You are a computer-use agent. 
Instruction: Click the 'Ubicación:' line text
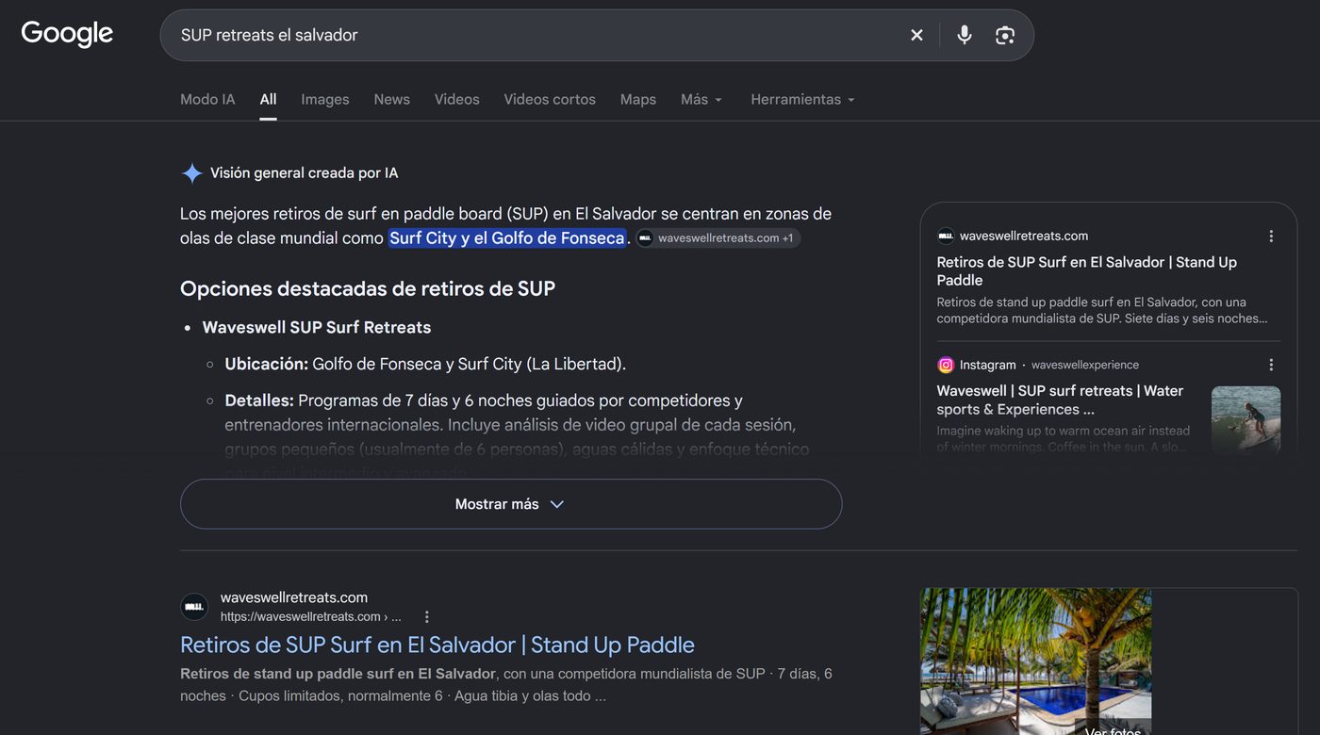coord(425,364)
